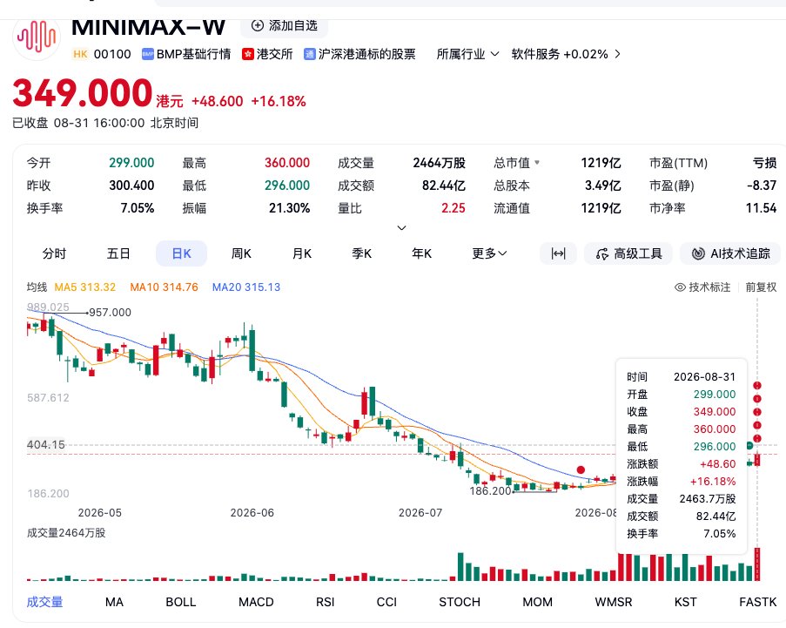Select the 季K tab
The width and height of the screenshot is (786, 628).
coord(361,253)
